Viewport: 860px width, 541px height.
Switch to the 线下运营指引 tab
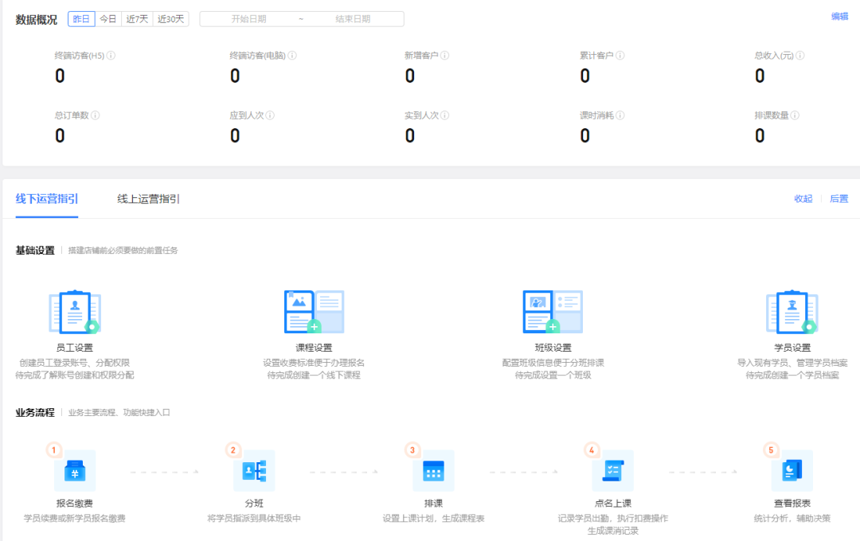click(47, 199)
